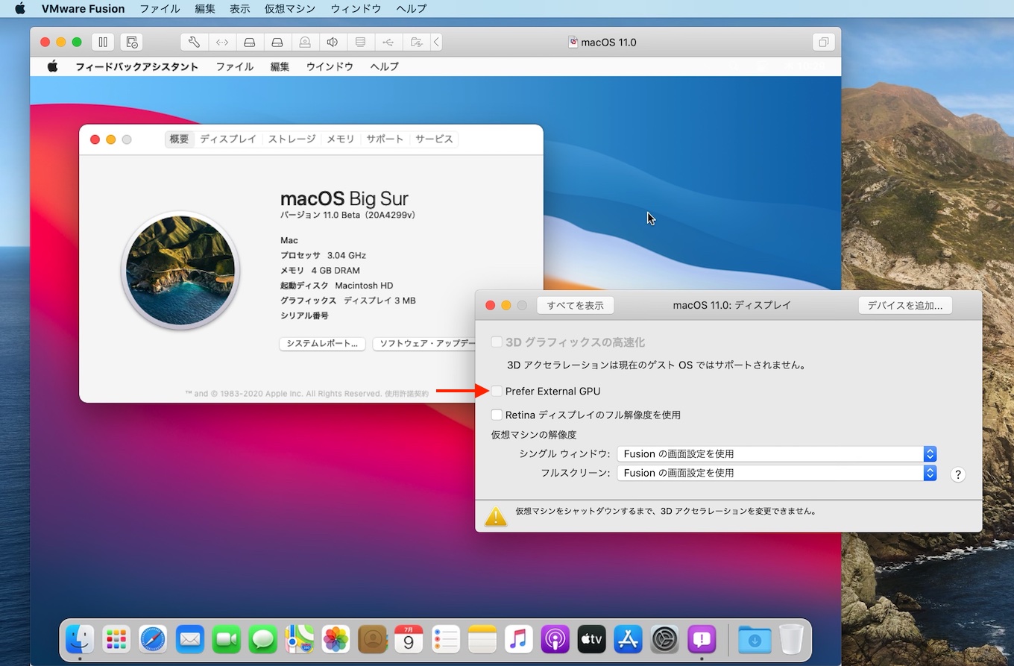Enable the Prefer External GPU checkbox
The image size is (1014, 666).
tap(497, 391)
